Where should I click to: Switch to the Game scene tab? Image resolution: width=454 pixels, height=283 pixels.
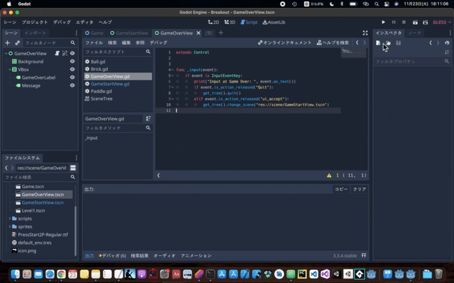(94, 33)
